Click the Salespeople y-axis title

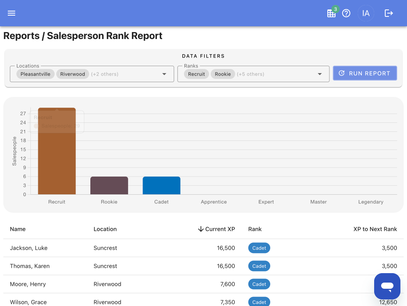click(14, 151)
